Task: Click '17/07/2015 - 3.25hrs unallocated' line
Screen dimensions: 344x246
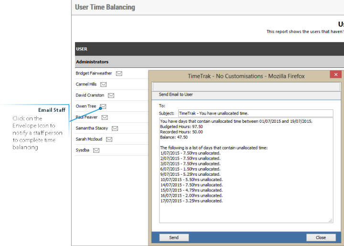Action: pyautogui.click(x=191, y=201)
